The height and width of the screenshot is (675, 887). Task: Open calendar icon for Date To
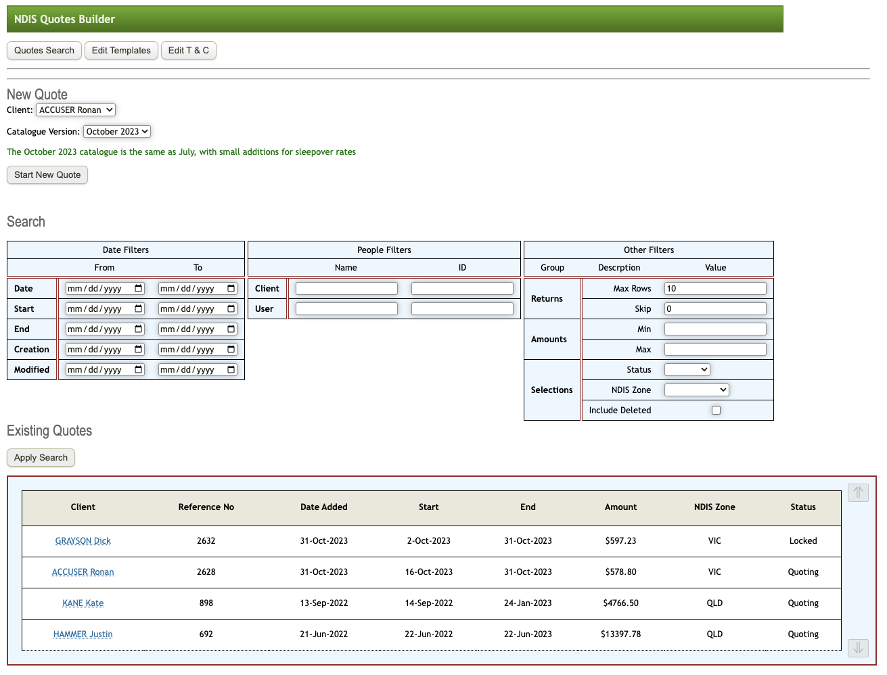(231, 289)
